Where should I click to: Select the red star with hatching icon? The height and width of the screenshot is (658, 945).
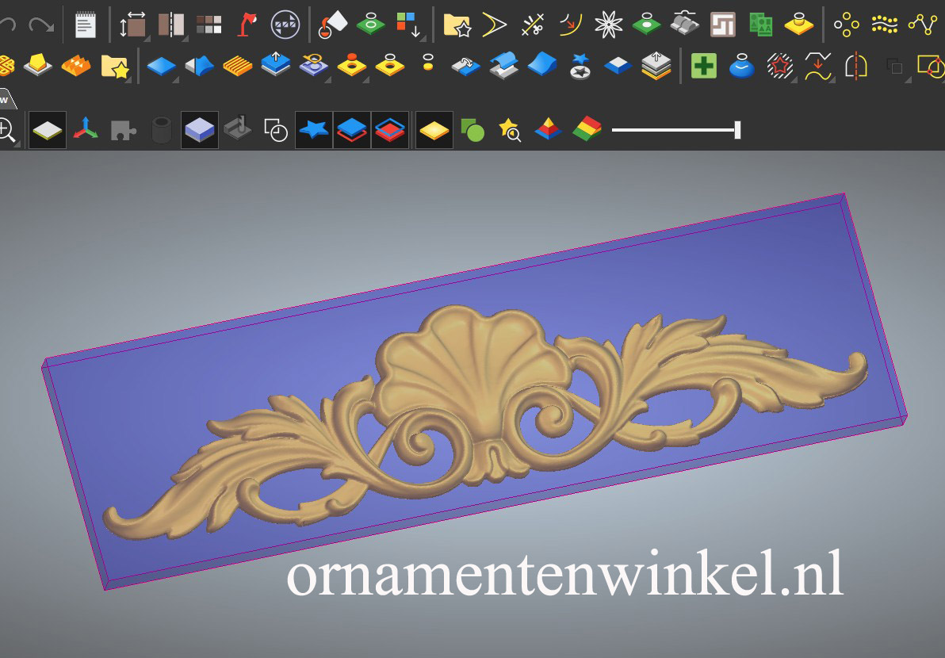pyautogui.click(x=780, y=66)
